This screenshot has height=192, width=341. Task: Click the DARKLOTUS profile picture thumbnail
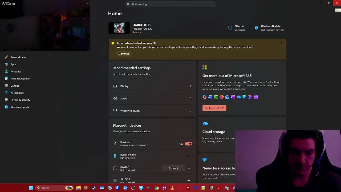(119, 28)
